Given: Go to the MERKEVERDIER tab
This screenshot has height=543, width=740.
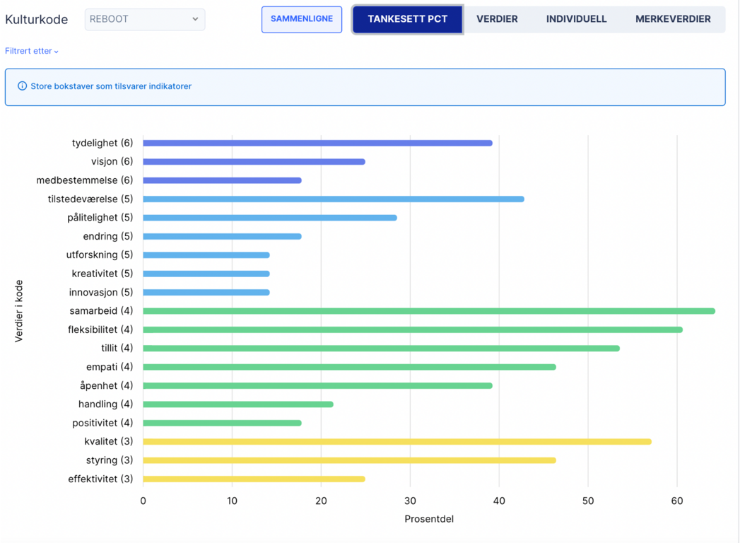Looking at the screenshot, I should (673, 19).
